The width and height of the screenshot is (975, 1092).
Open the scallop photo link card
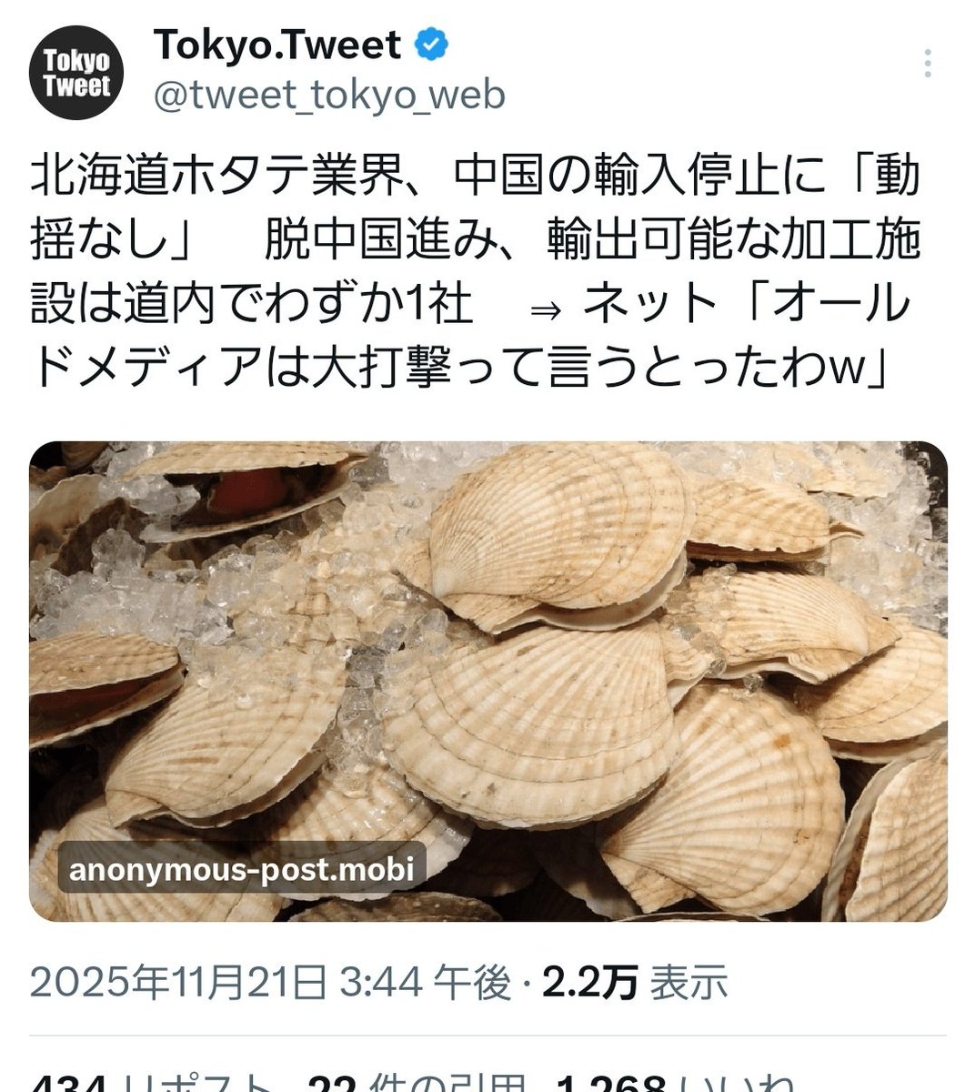click(488, 682)
